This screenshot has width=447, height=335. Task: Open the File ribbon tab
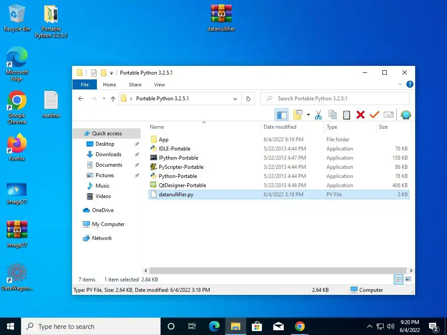coord(85,85)
